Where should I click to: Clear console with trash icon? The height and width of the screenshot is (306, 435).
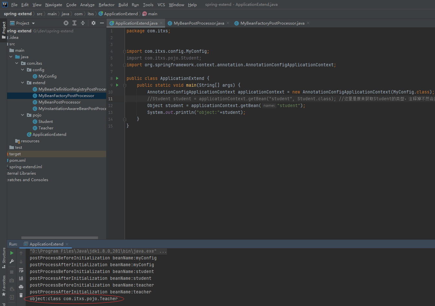pos(21,295)
